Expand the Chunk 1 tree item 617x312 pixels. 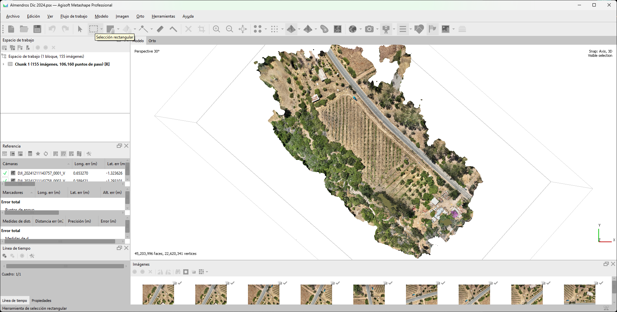tap(4, 64)
